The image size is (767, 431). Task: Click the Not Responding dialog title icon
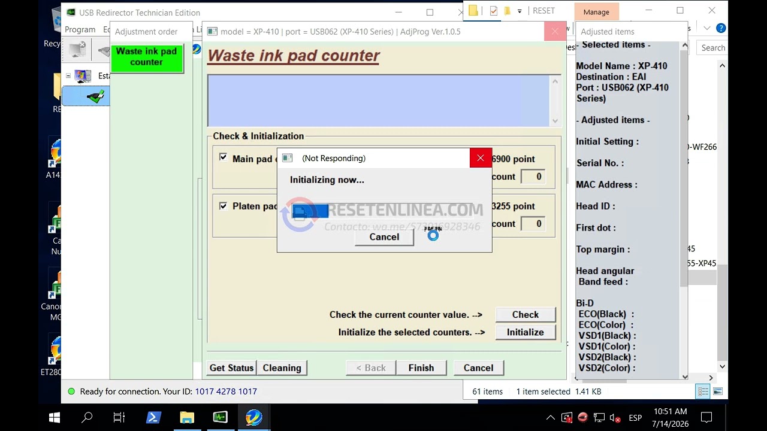(x=288, y=158)
